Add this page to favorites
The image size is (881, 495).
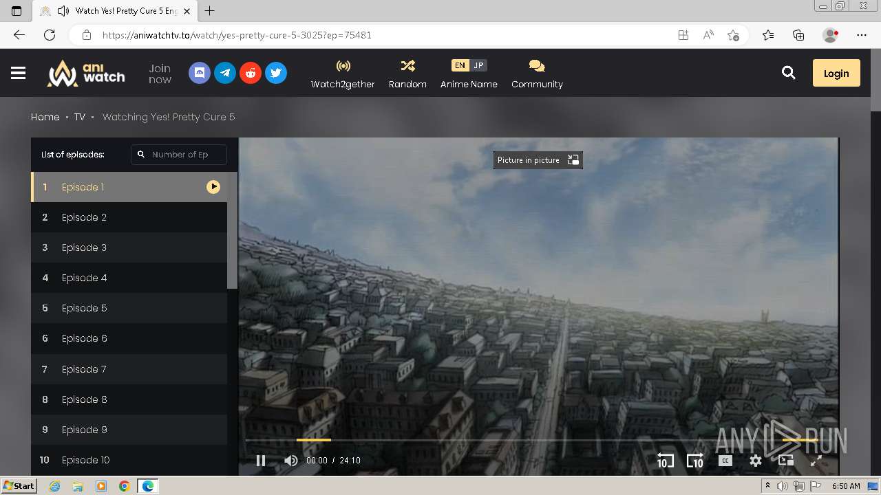coord(734,35)
